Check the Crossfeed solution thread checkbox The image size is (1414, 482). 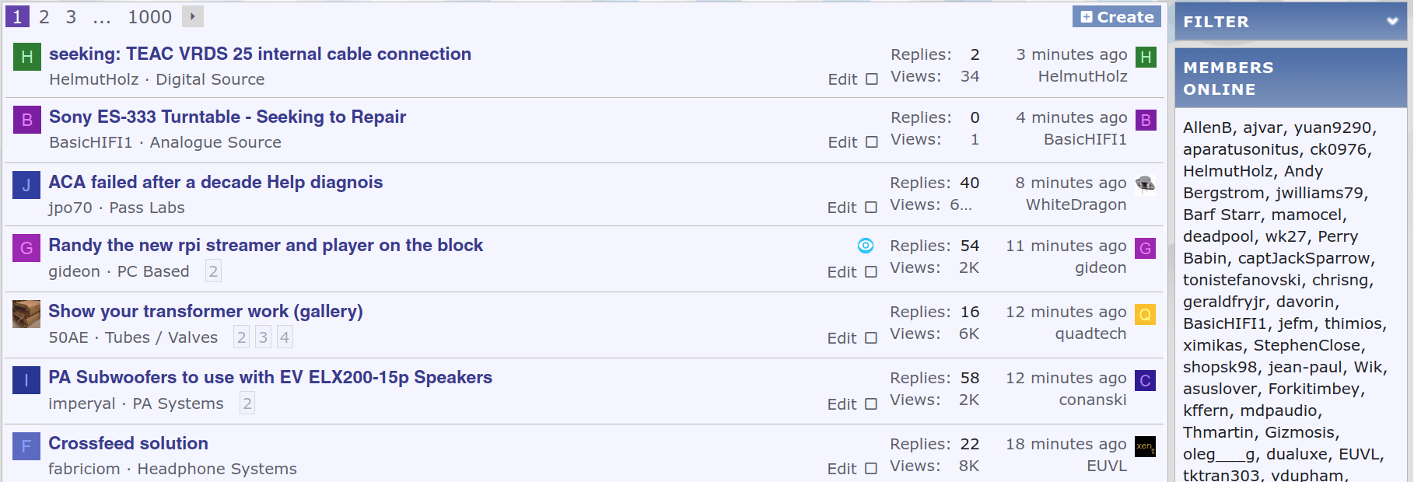click(871, 469)
